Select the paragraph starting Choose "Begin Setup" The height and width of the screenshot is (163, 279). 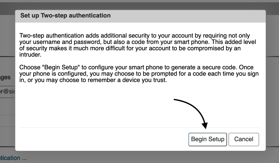pyautogui.click(x=139, y=74)
